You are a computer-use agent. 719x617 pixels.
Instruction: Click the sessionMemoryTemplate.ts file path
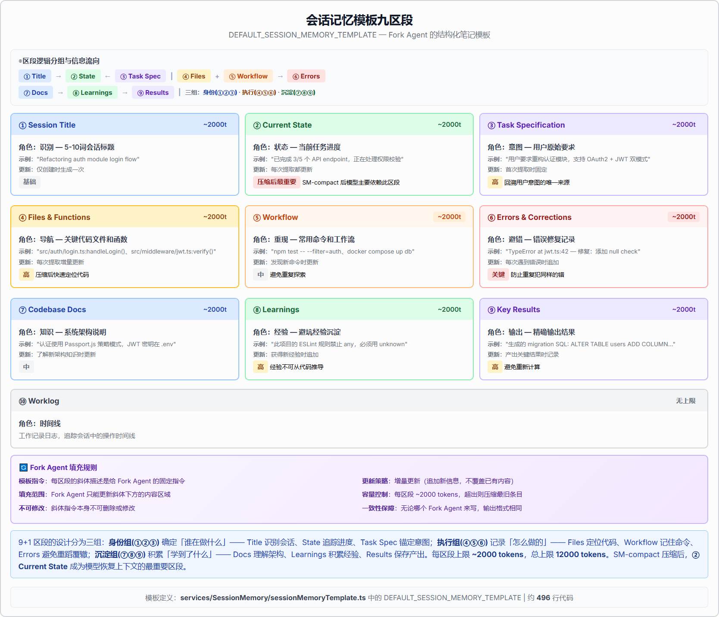[x=273, y=598]
